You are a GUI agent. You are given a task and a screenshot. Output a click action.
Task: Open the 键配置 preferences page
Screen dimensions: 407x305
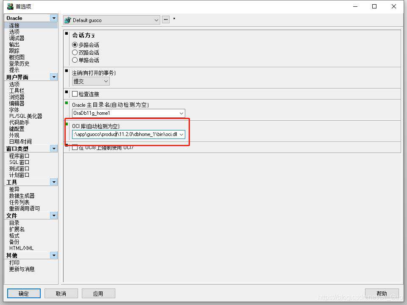coord(17,129)
